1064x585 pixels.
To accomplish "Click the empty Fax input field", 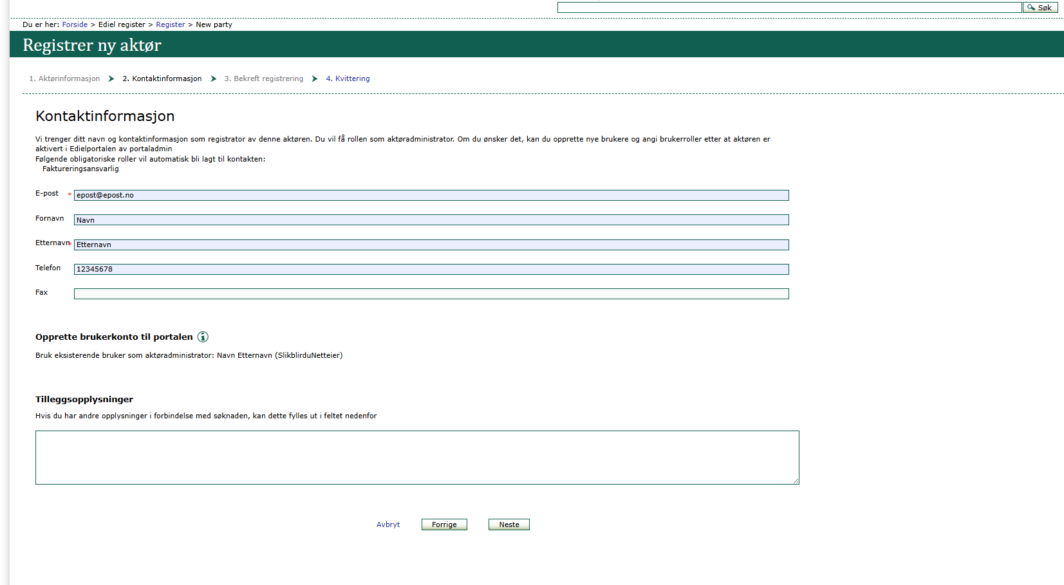I will point(431,293).
